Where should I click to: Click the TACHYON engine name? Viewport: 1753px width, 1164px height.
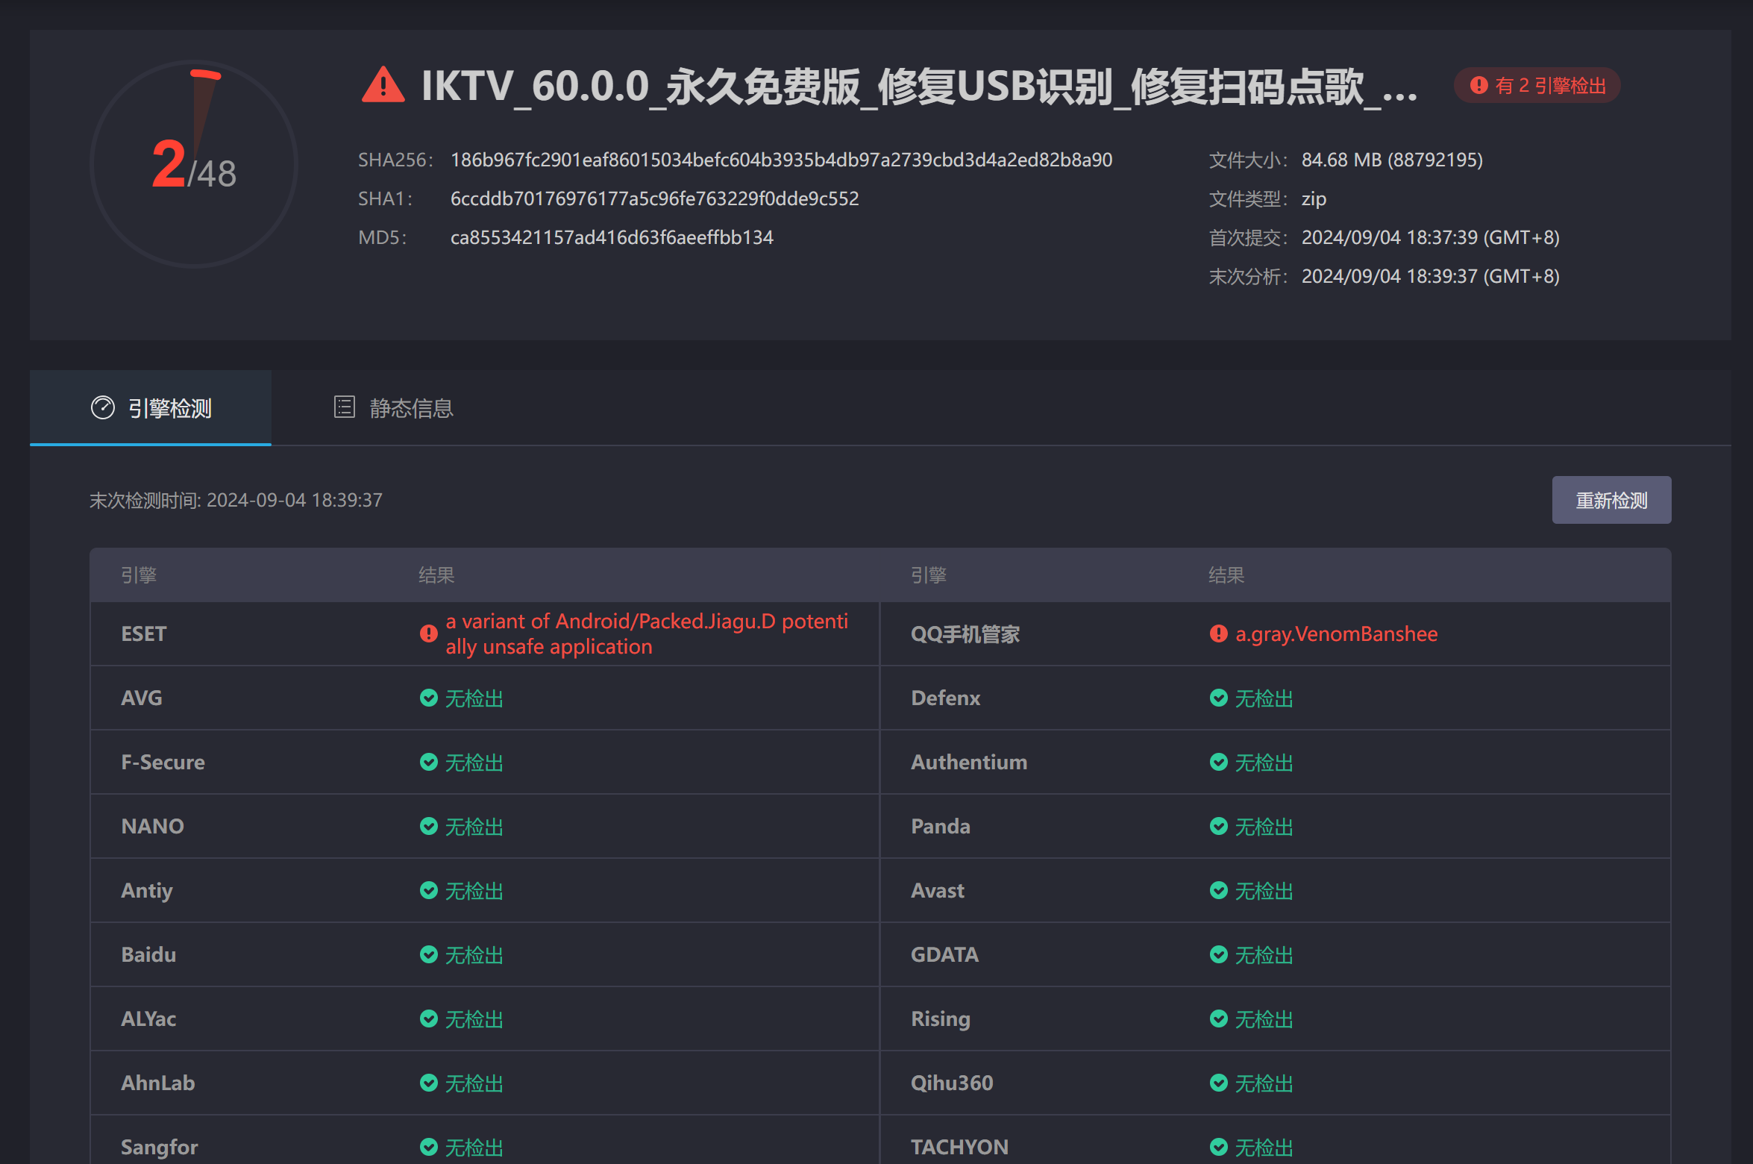point(959,1147)
